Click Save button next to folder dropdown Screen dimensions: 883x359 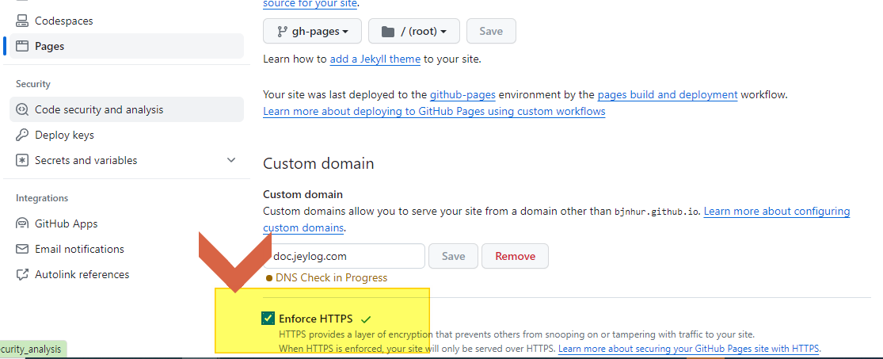click(x=491, y=31)
